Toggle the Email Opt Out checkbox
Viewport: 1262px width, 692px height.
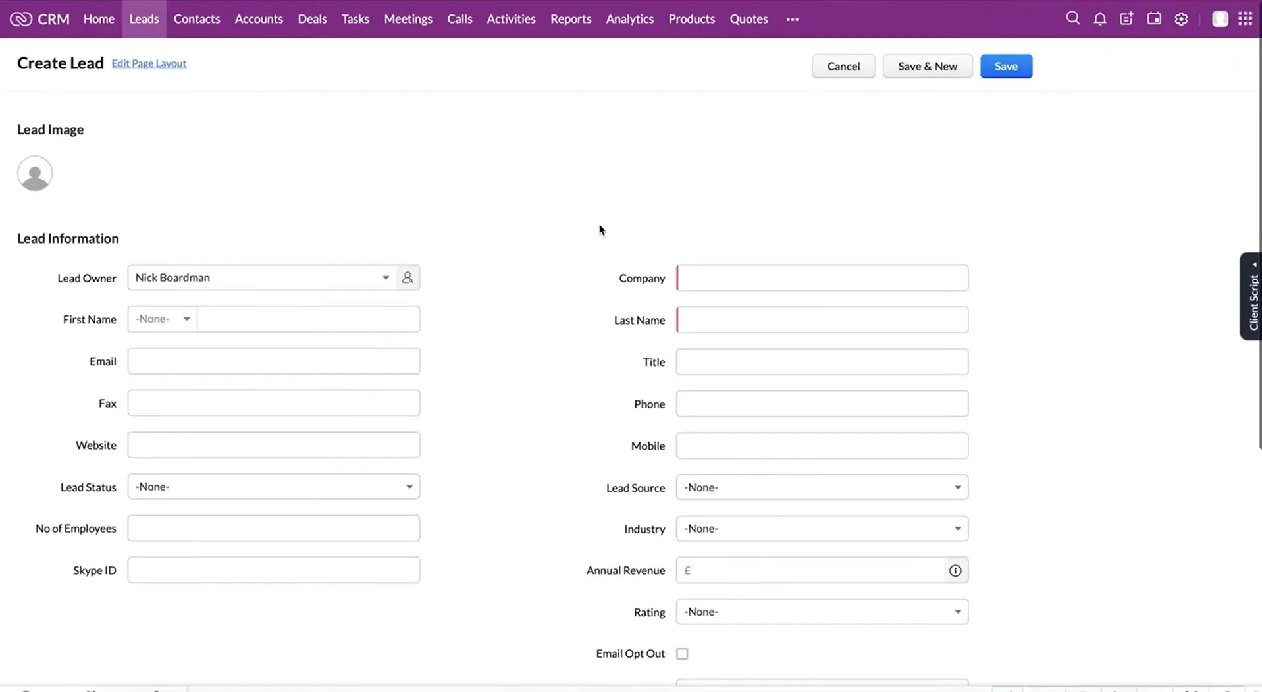click(682, 654)
